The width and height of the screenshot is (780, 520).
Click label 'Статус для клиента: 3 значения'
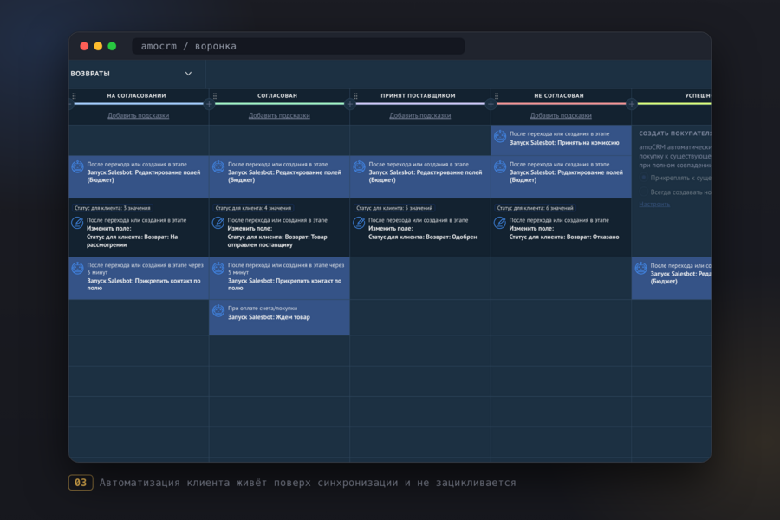(113, 208)
